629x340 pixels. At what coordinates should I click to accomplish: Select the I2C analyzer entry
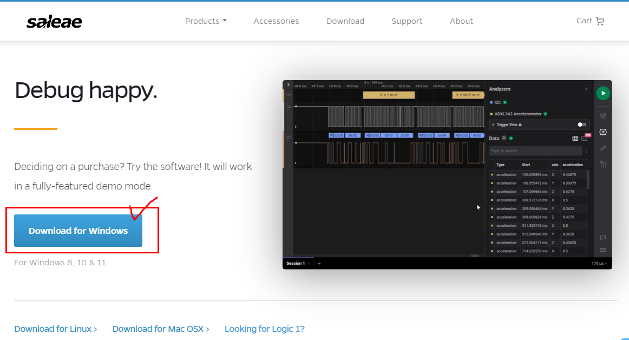click(x=498, y=102)
